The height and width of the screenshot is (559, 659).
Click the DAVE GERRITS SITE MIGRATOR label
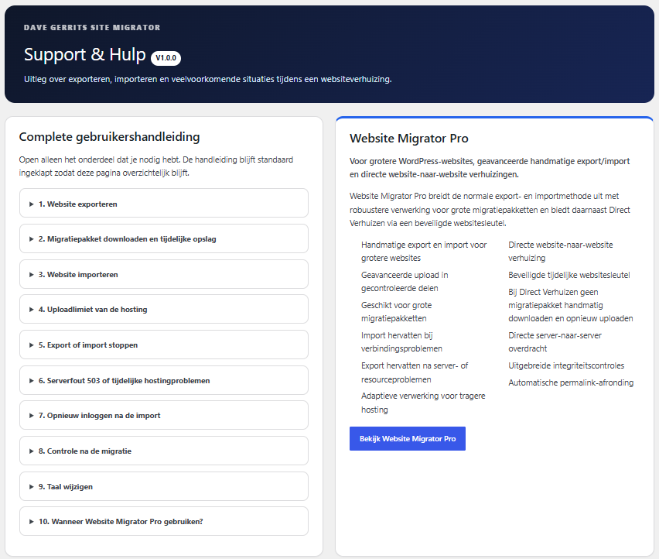pyautogui.click(x=92, y=27)
